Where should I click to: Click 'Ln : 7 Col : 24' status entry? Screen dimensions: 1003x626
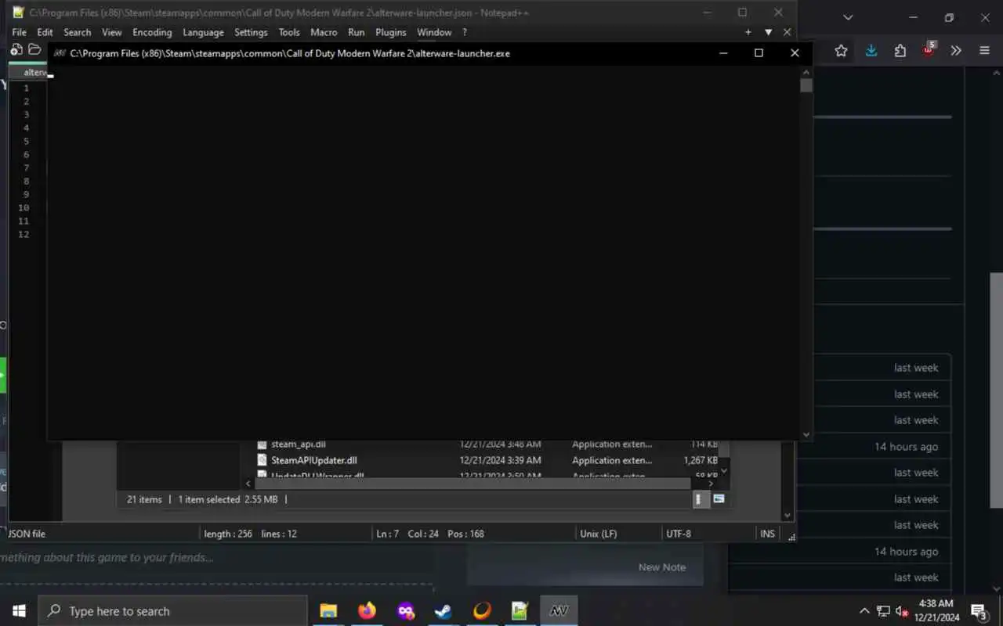[x=407, y=534]
